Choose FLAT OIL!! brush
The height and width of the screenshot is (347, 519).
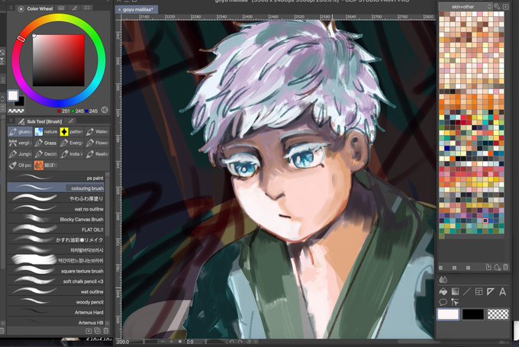(x=56, y=230)
